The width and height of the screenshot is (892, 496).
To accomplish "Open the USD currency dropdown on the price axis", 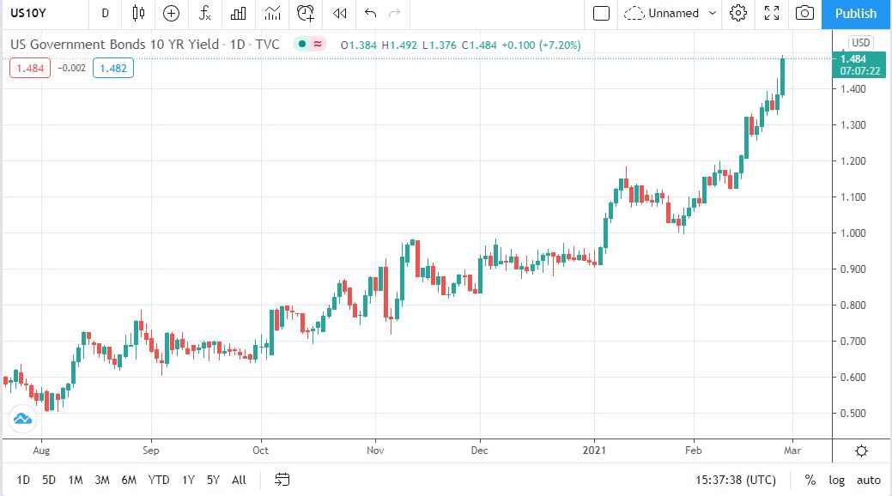I will [860, 42].
